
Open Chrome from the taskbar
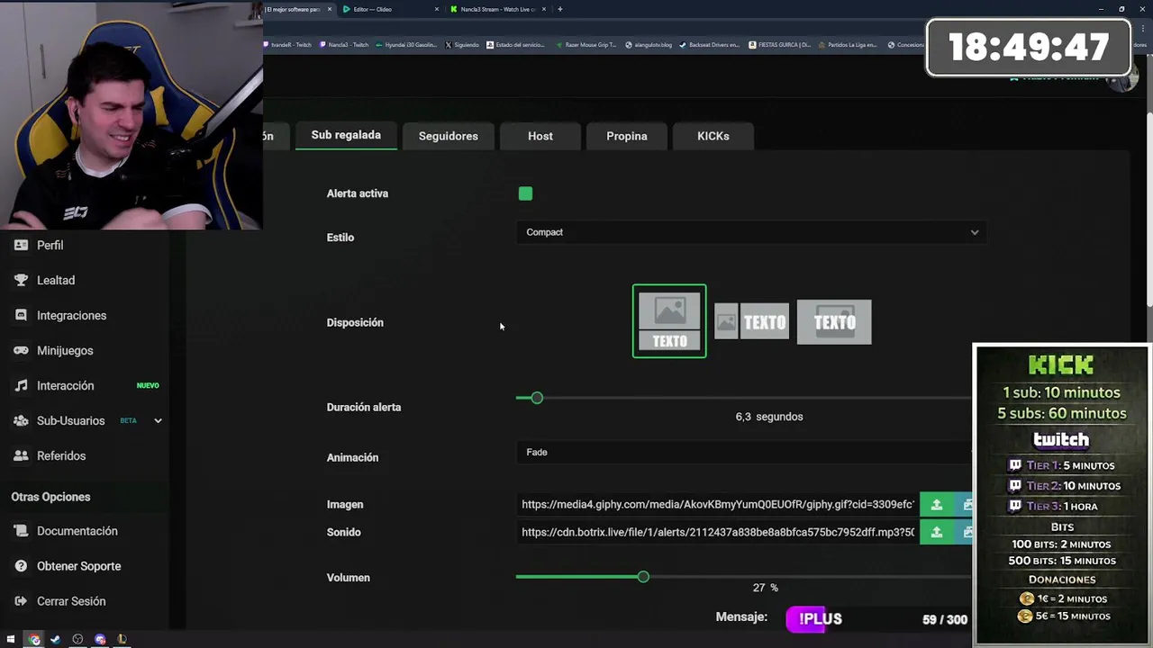point(34,640)
